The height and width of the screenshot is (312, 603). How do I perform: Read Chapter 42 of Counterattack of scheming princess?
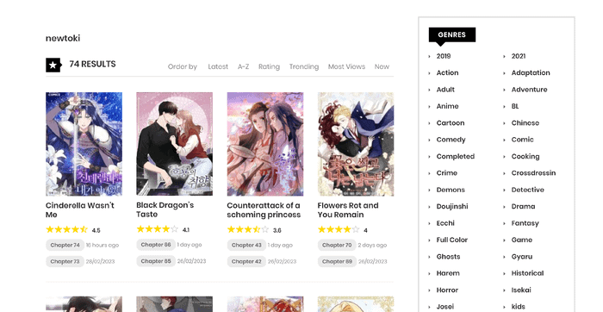(246, 261)
